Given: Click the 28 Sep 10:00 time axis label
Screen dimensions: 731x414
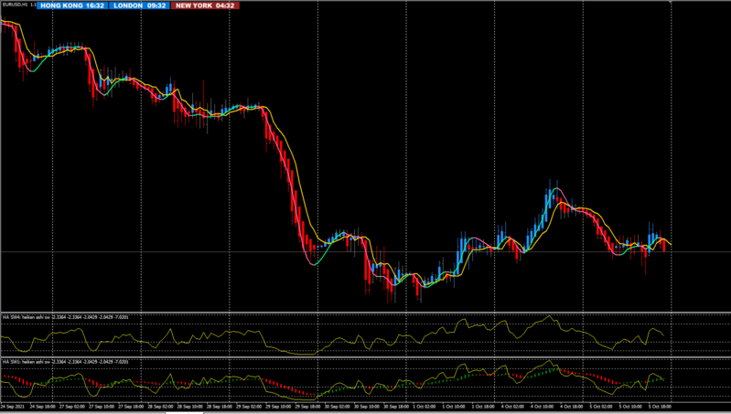Looking at the screenshot, I should click(188, 407).
